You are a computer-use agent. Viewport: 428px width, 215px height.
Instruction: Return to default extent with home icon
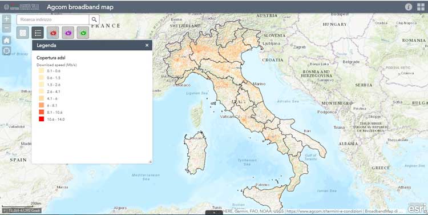point(6,41)
